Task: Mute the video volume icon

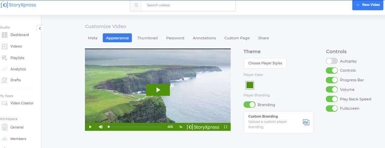Action: tap(101, 127)
